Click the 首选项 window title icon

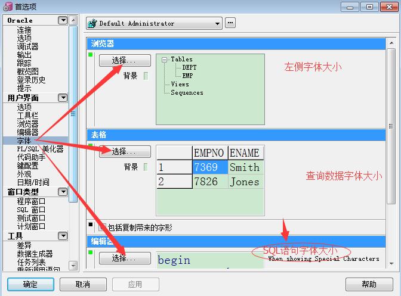pos(8,7)
